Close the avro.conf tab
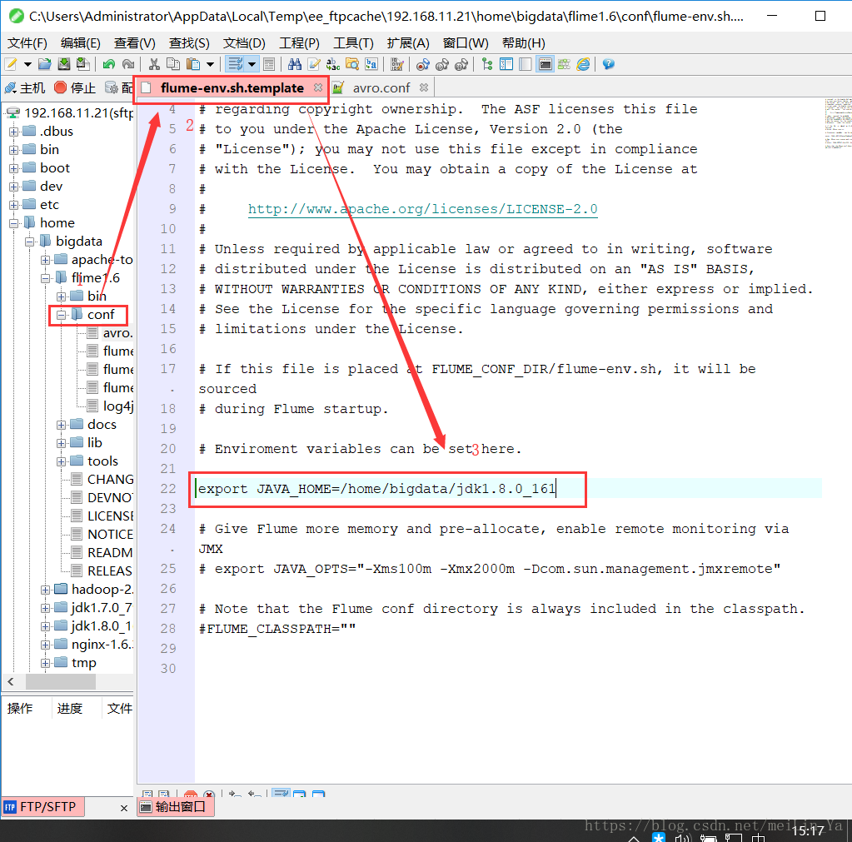 [424, 87]
